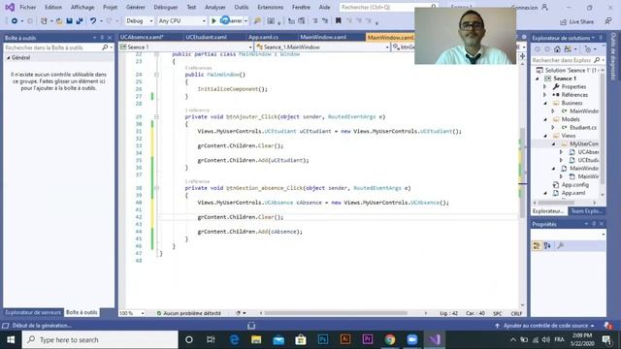Click the Connexion sign-in link

coord(524,8)
